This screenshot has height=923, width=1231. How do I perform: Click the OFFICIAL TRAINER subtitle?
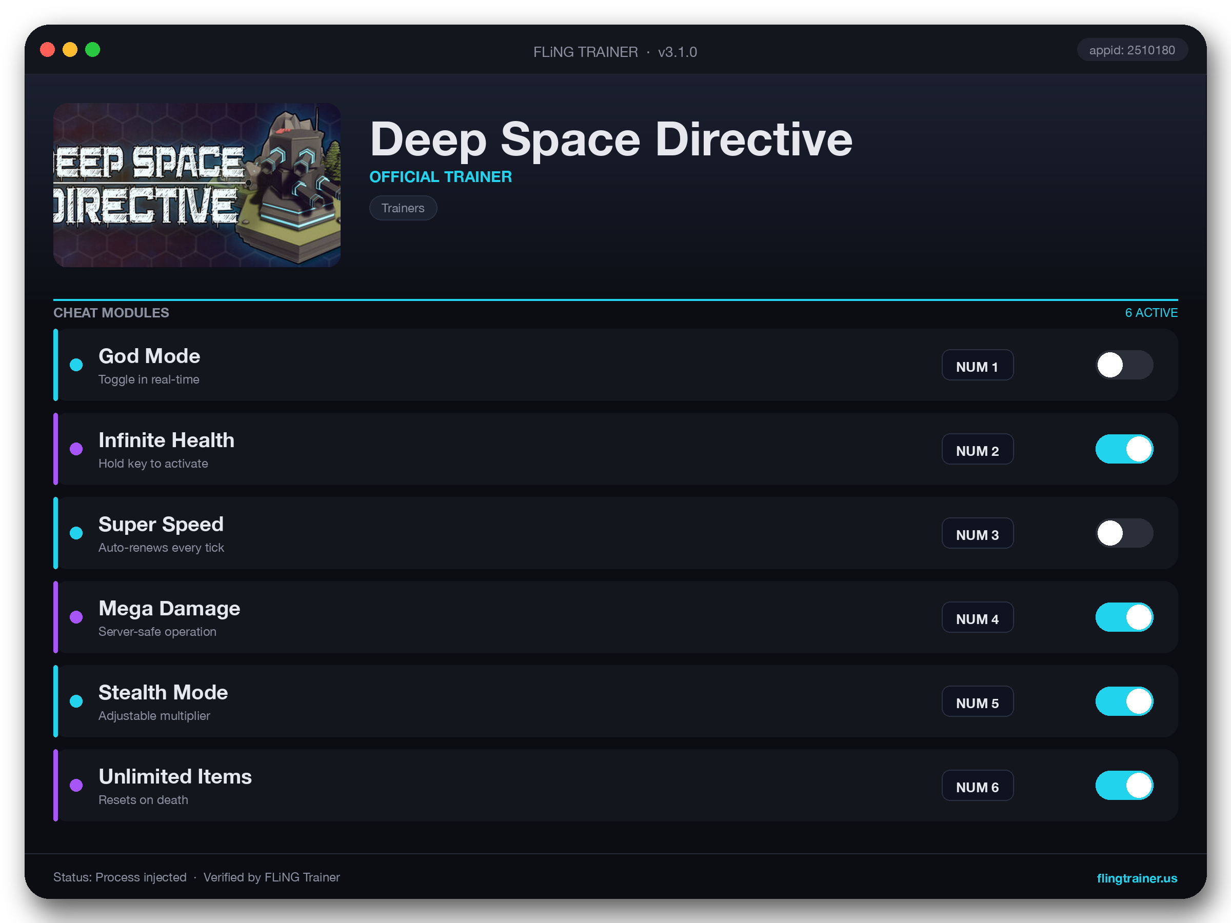tap(440, 177)
